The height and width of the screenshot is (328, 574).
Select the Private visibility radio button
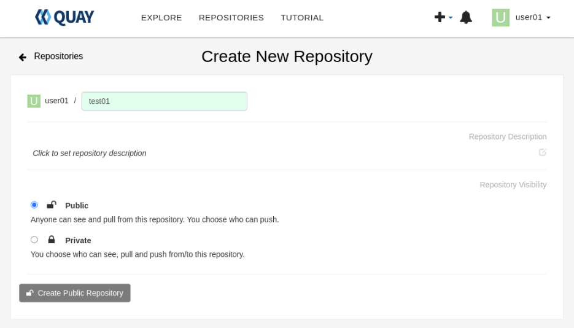click(34, 240)
